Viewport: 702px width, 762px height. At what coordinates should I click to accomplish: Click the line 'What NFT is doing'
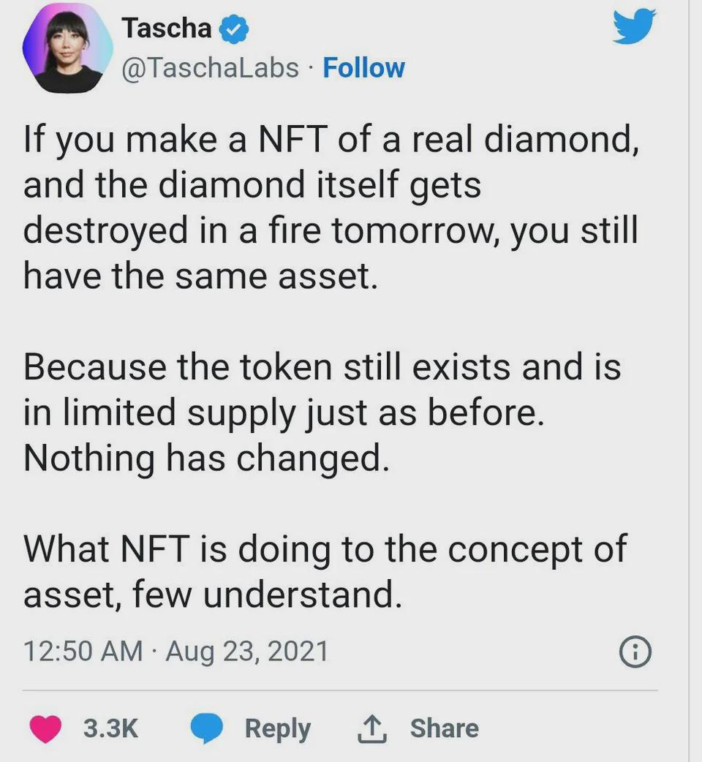pos(325,550)
